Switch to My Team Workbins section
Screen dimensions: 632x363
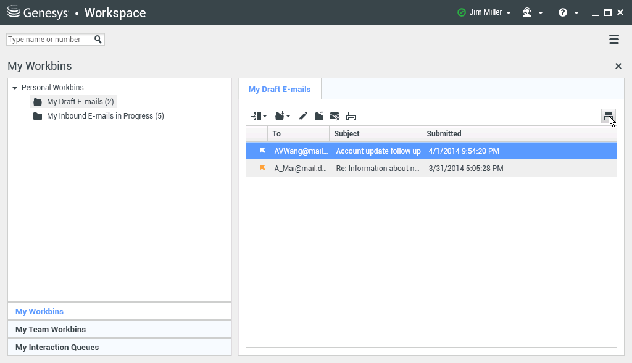[51, 329]
